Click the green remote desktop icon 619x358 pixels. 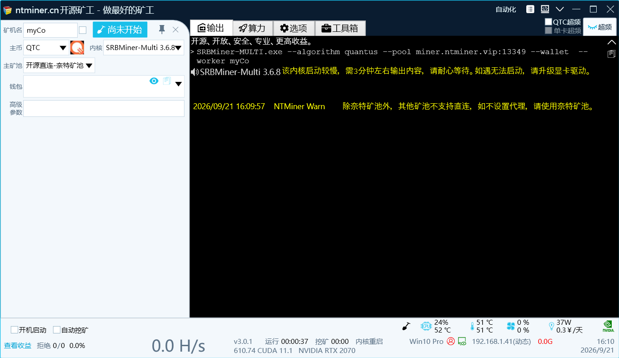click(462, 341)
